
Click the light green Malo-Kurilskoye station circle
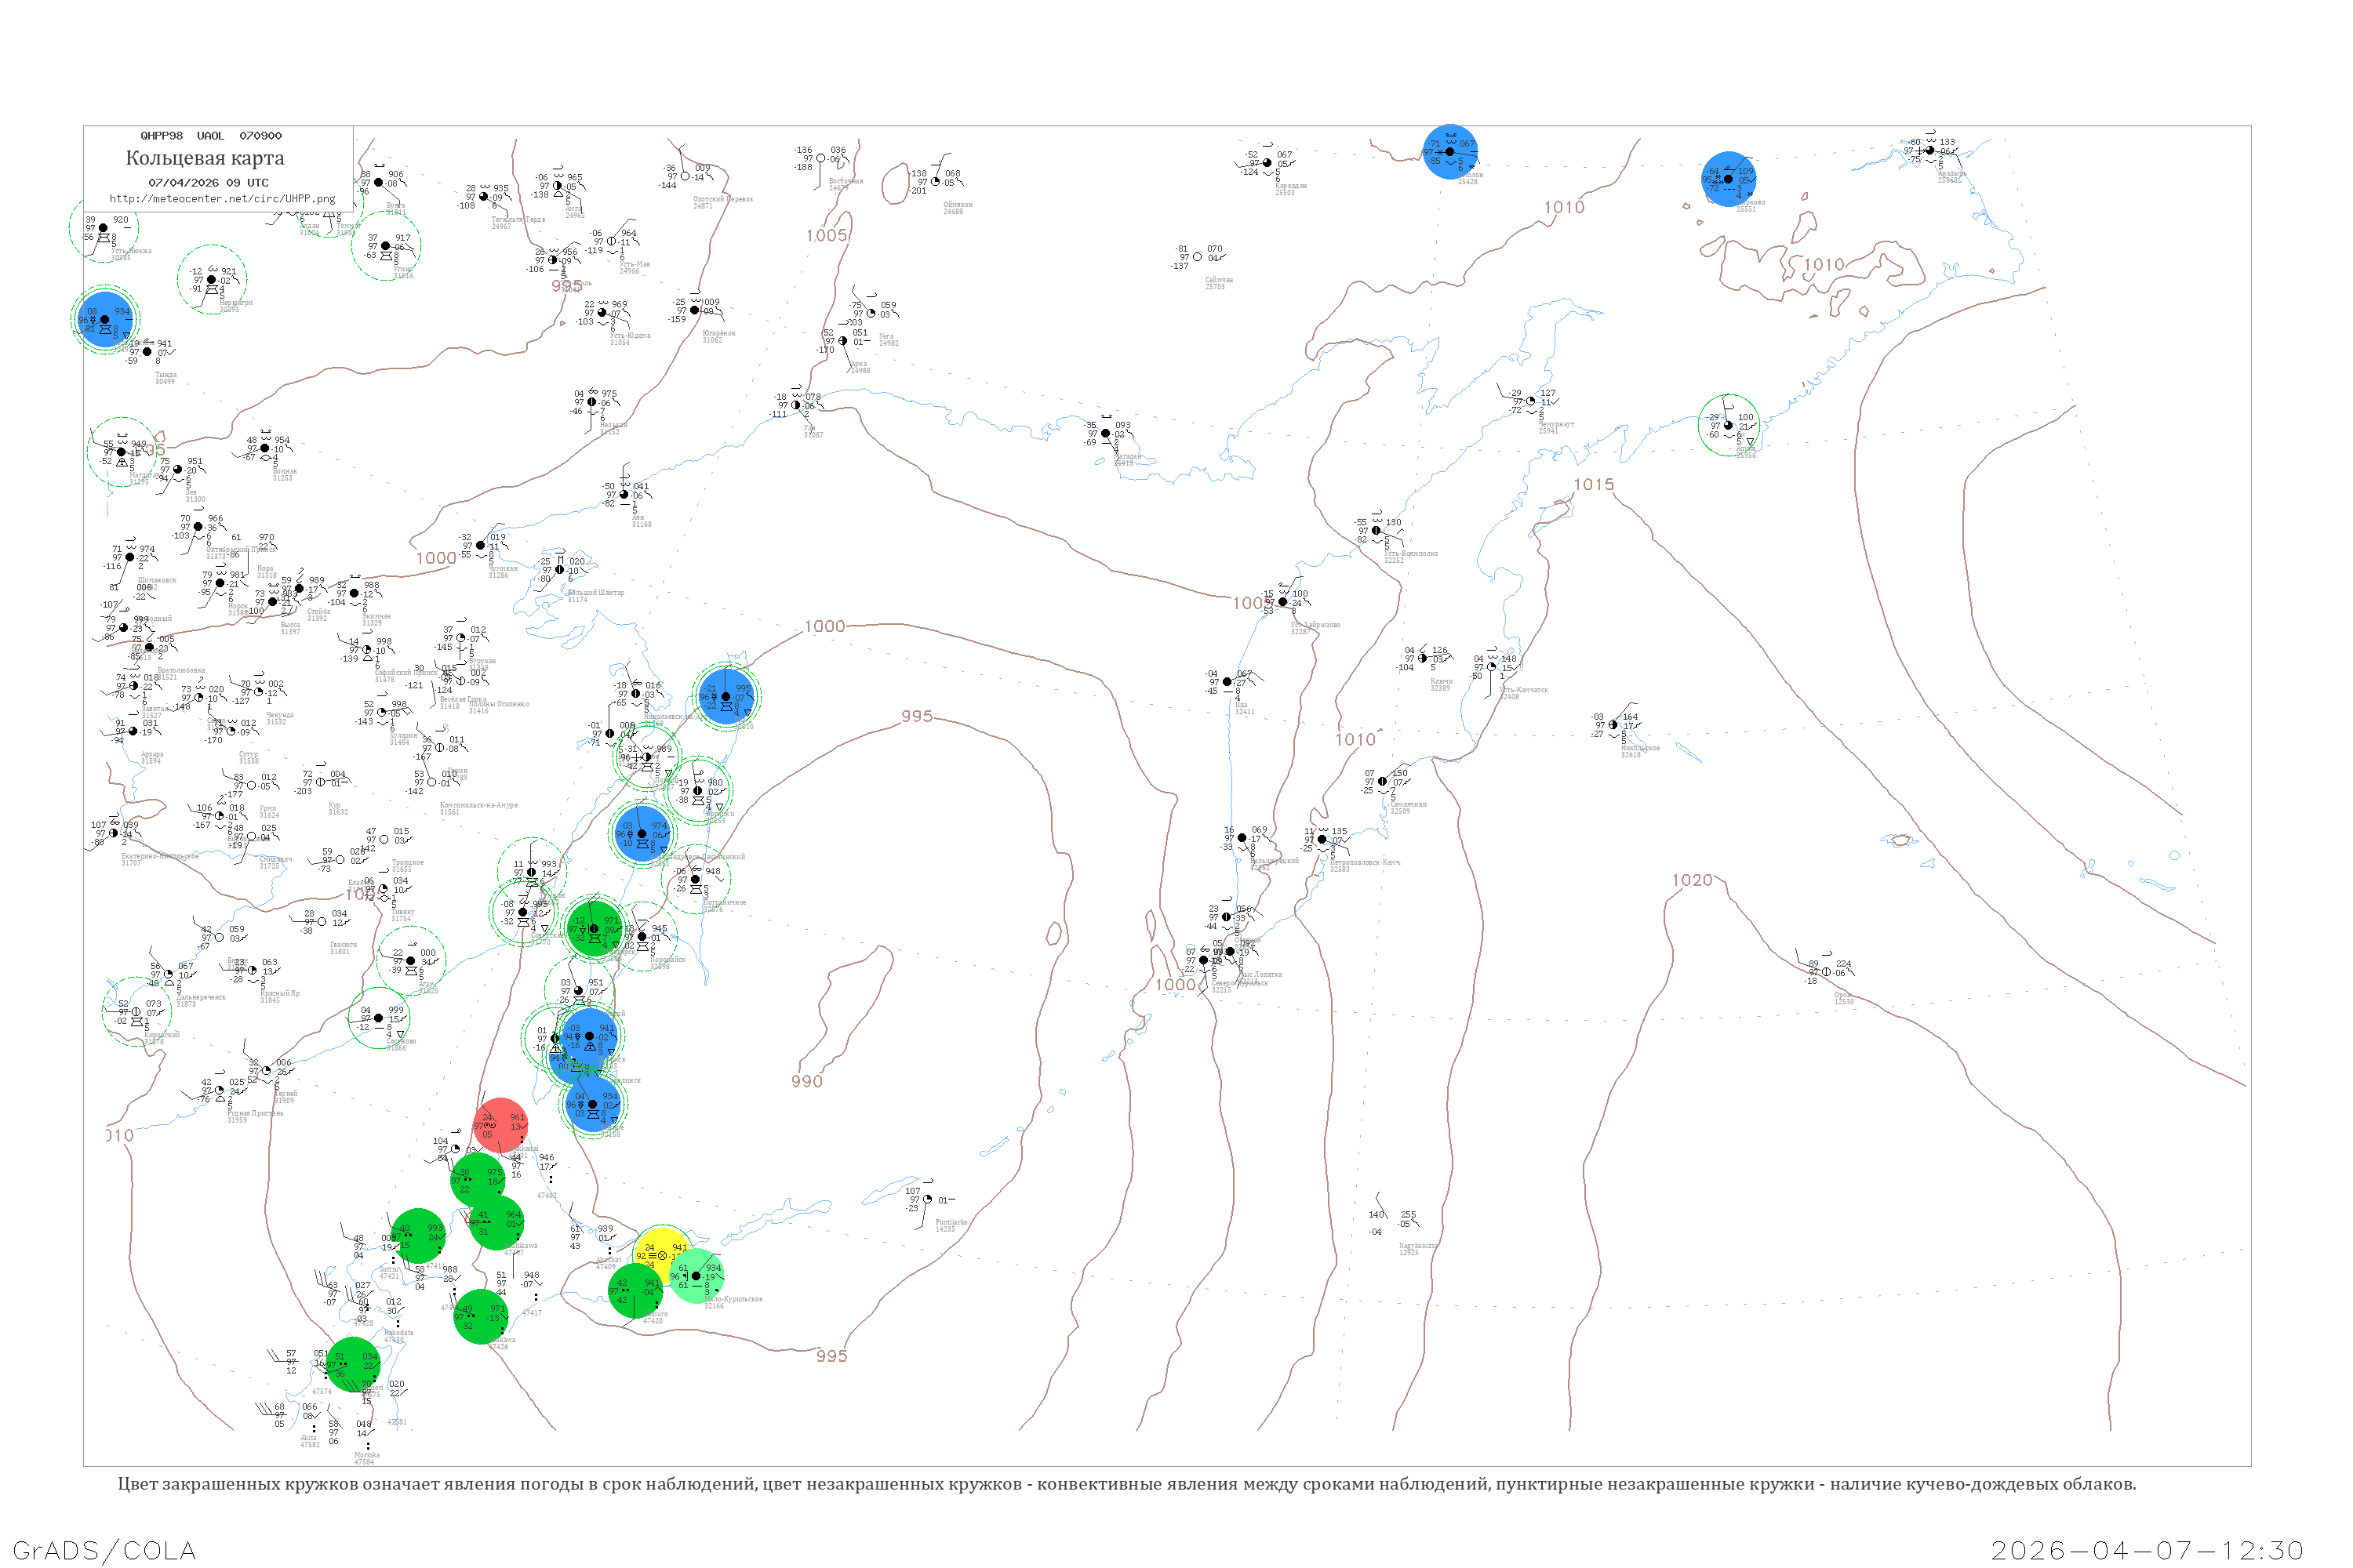pos(696,1276)
